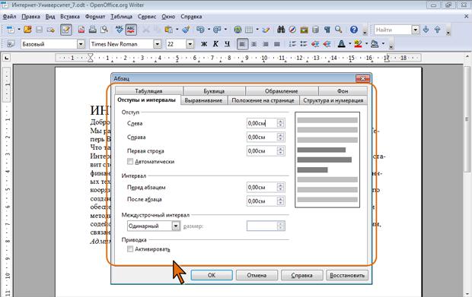Open the Styles and Formatting icon
Image resolution: width=472 pixels, height=297 pixels.
point(11,44)
